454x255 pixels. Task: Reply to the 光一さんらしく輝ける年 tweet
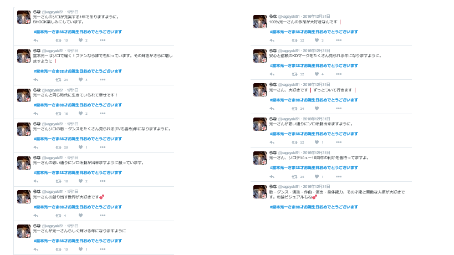[x=35, y=249]
